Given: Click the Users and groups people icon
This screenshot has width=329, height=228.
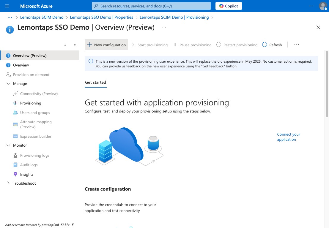Looking at the screenshot, I should coord(15,113).
